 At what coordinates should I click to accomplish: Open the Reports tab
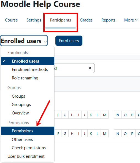pyautogui.click(x=108, y=20)
